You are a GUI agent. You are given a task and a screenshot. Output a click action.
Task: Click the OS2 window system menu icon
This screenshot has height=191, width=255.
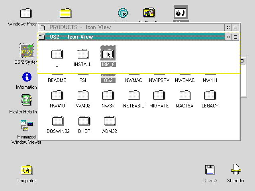pos(42,37)
